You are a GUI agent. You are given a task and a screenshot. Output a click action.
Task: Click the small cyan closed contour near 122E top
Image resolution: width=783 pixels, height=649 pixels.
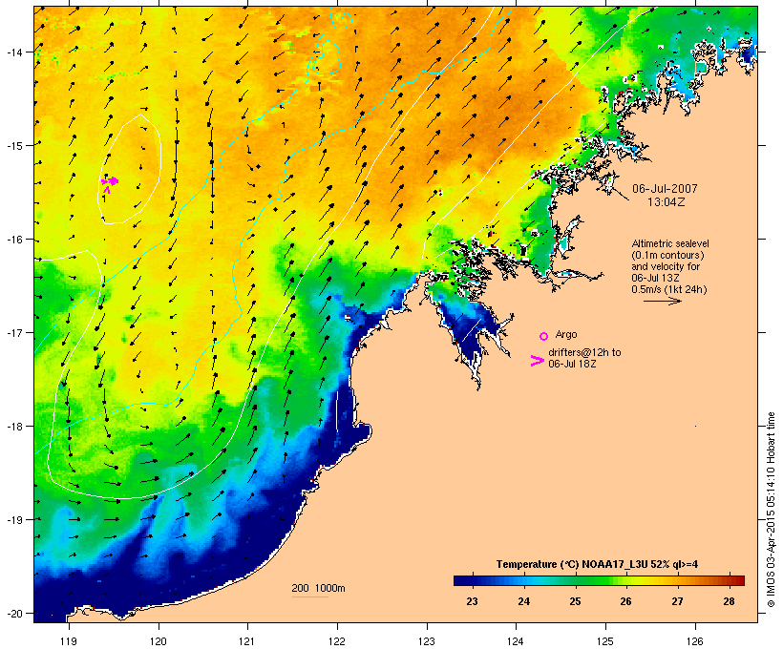pyautogui.click(x=347, y=19)
